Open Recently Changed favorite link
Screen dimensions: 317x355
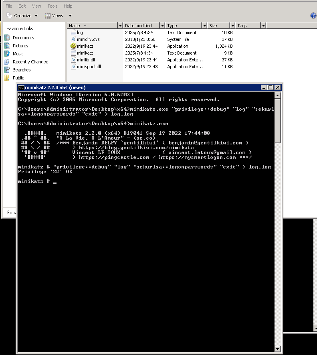pos(30,62)
